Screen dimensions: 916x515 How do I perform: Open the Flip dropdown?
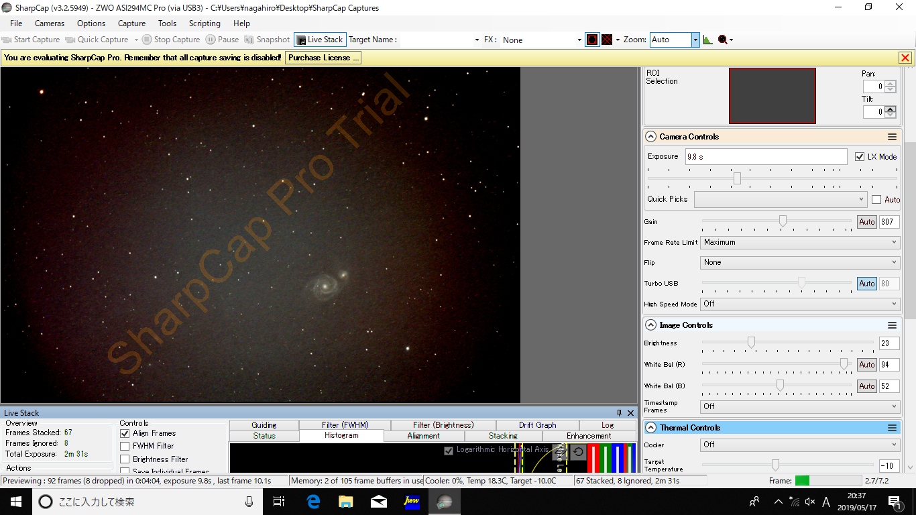coord(800,263)
